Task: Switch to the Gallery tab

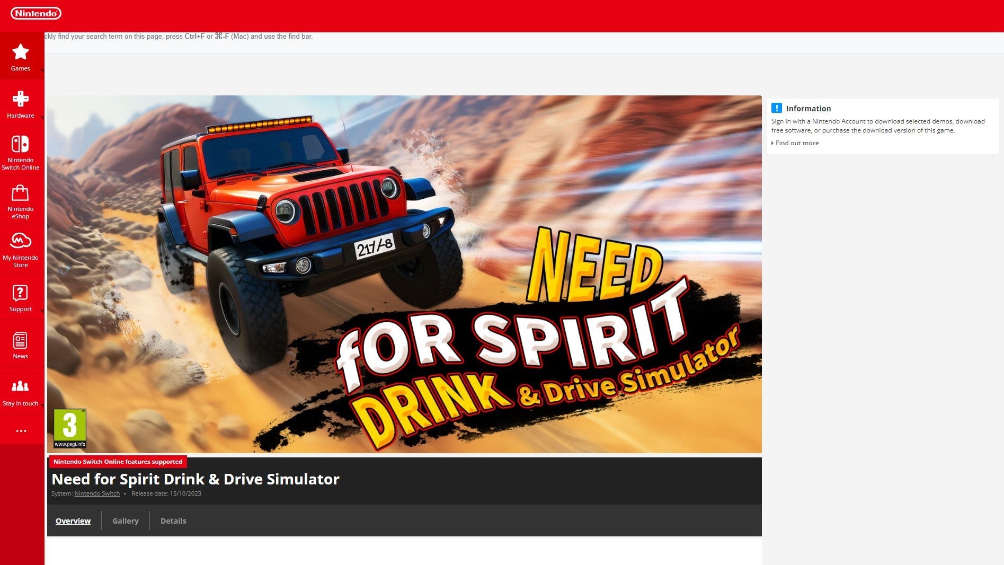Action: tap(125, 521)
